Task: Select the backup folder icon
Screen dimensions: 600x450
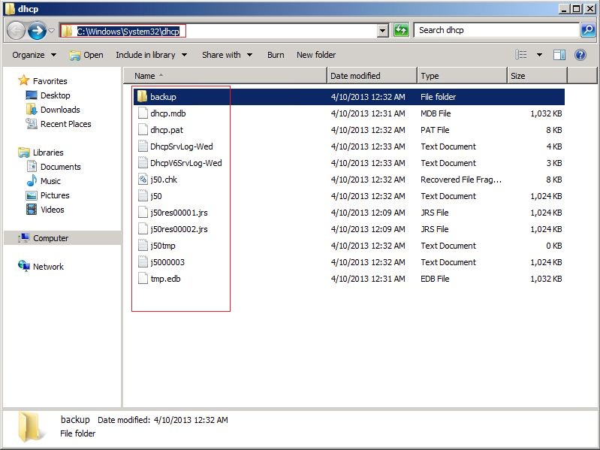Action: coord(143,97)
